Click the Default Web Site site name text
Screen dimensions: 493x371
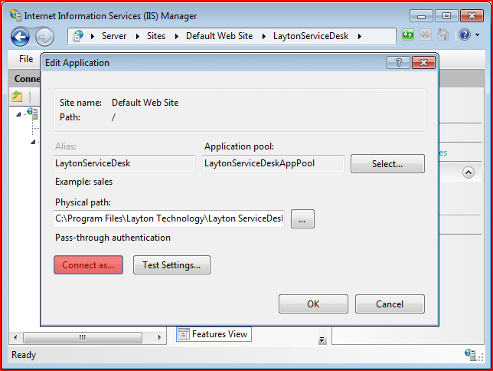coord(145,103)
